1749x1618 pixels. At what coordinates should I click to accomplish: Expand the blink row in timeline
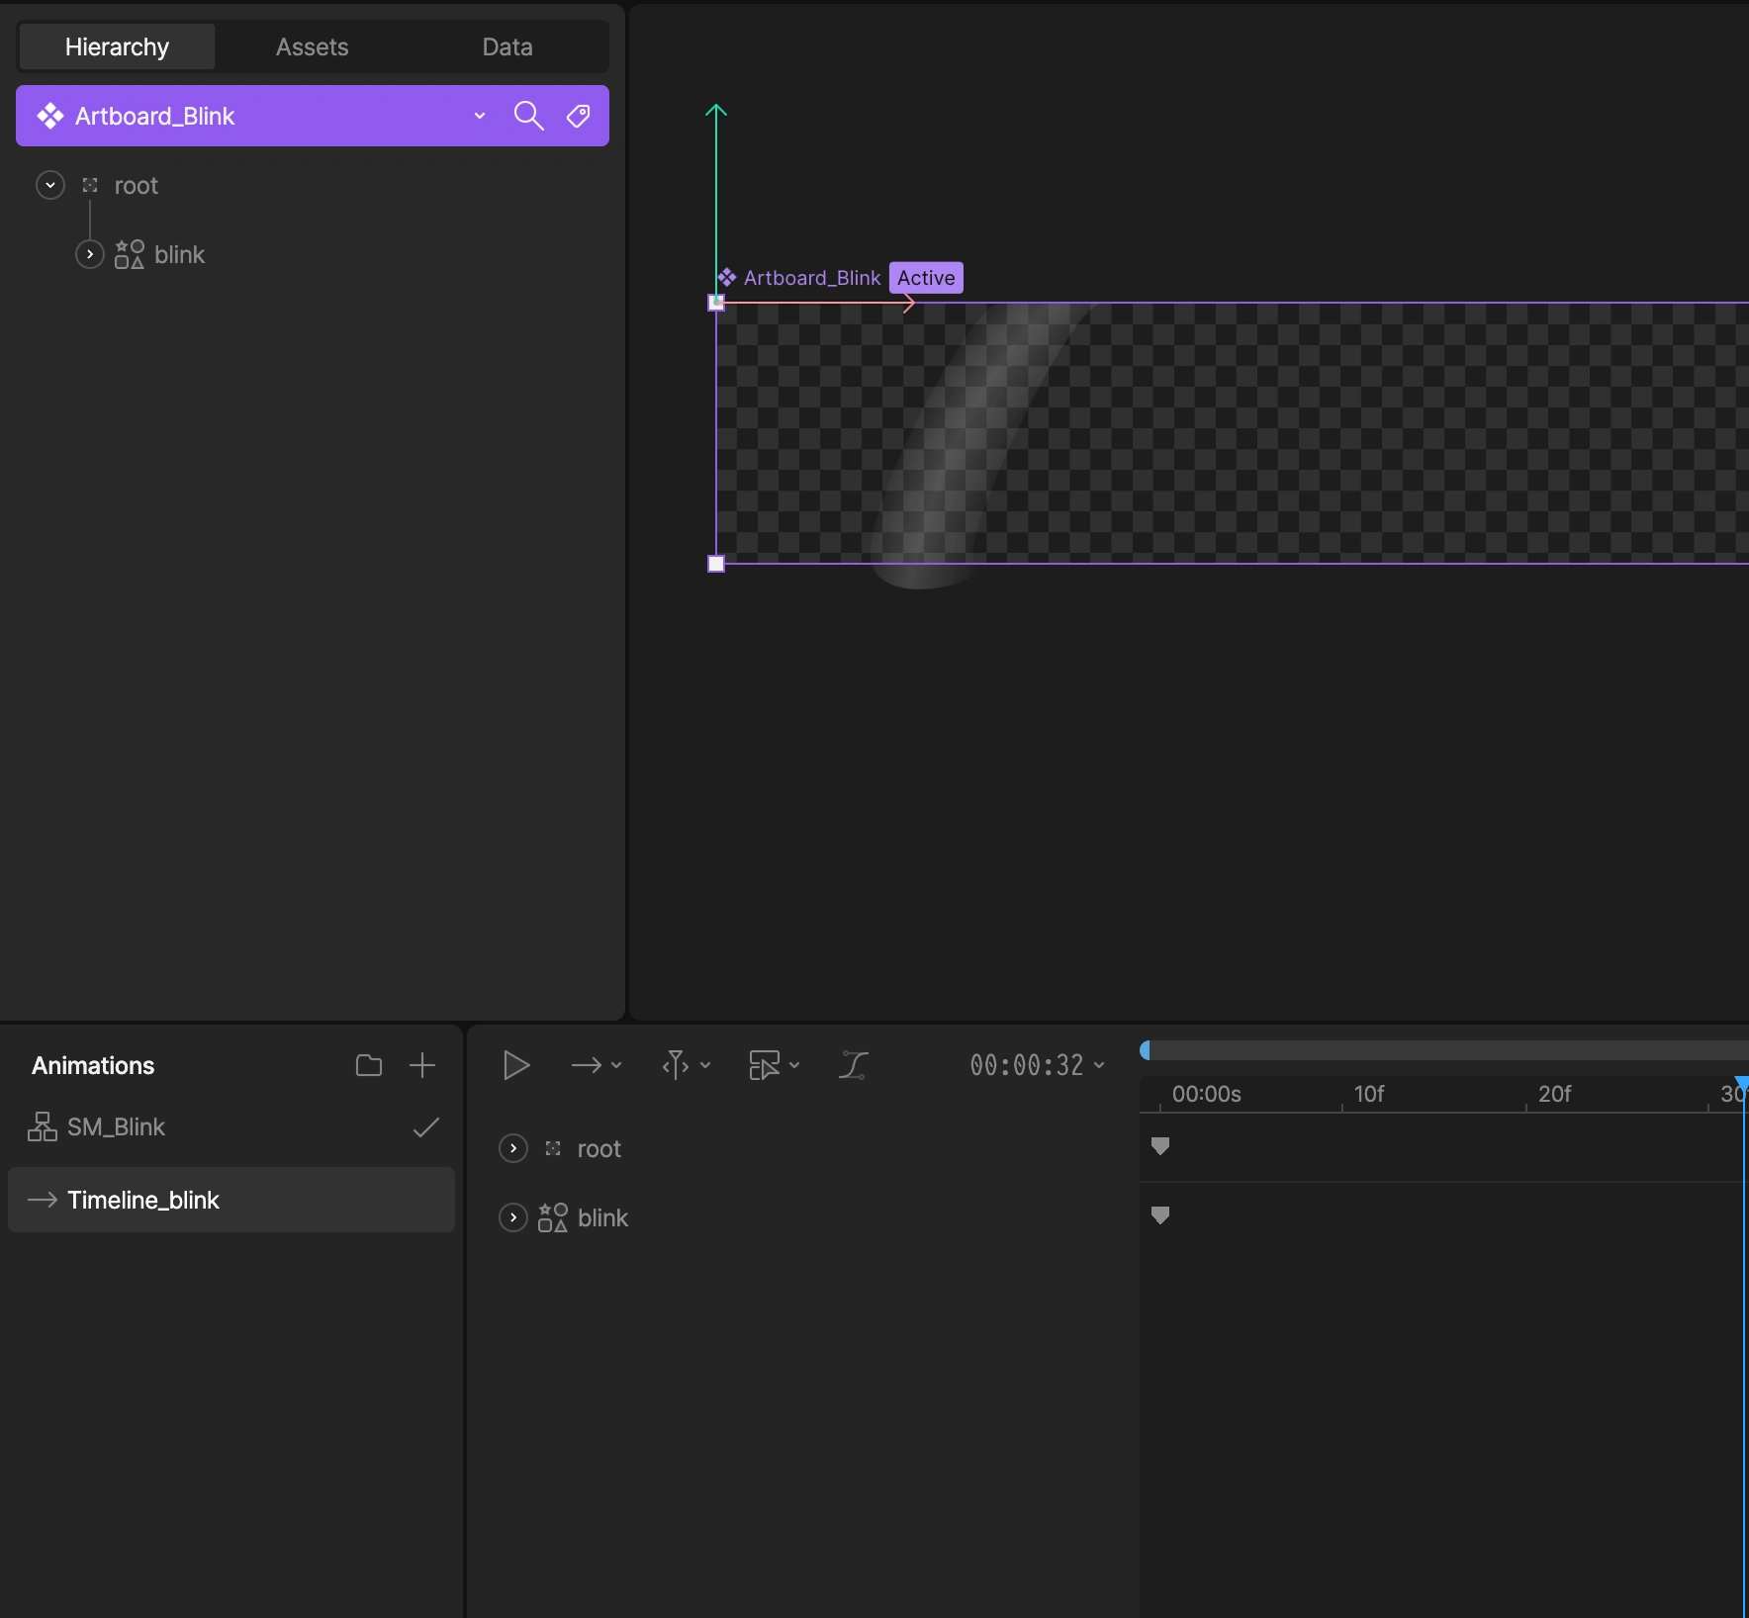(512, 1217)
